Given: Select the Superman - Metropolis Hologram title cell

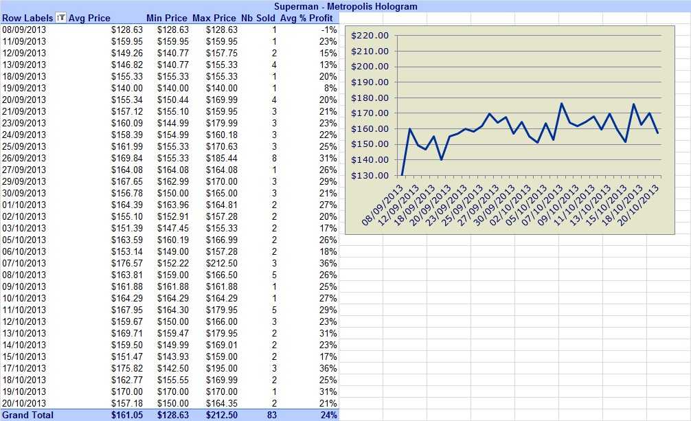Looking at the screenshot, I should click(345, 6).
